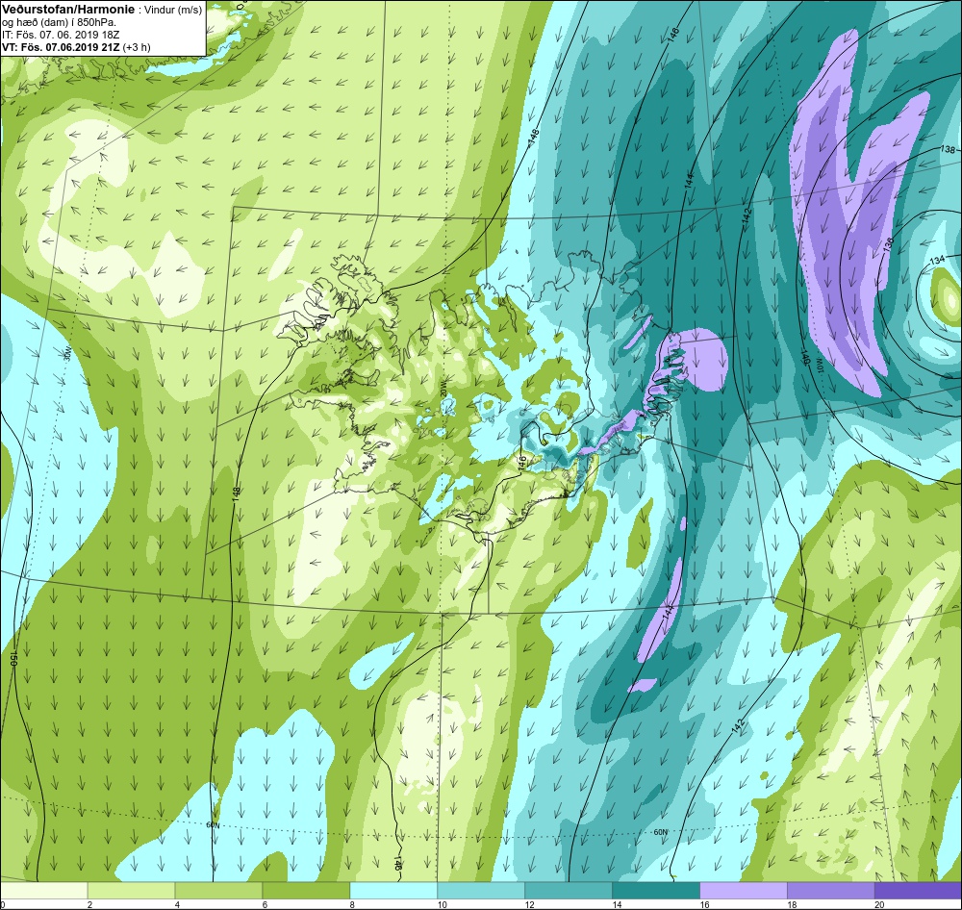Viewport: 962px width, 910px height.
Task: Click the darkest purple 20+ m/s swatch
Action: coord(918,890)
